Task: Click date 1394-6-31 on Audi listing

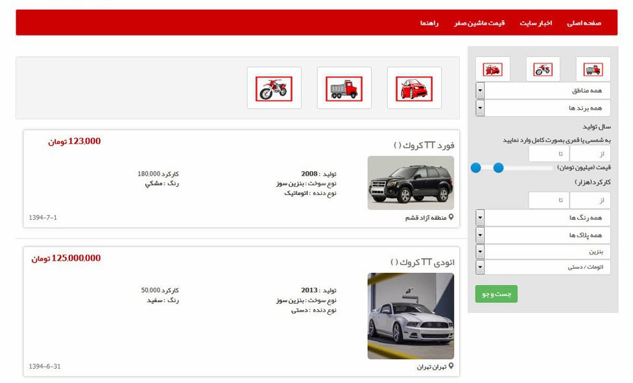Action: 44,366
